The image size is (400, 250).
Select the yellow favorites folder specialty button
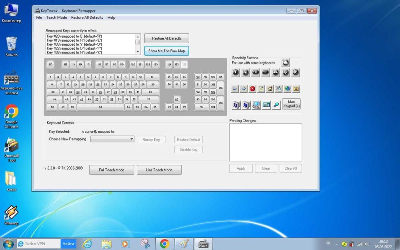coord(296,89)
